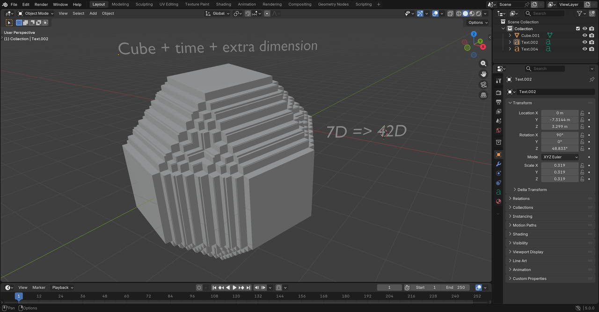The height and width of the screenshot is (312, 599).
Task: Click the Rotation Z value field
Action: click(560, 149)
